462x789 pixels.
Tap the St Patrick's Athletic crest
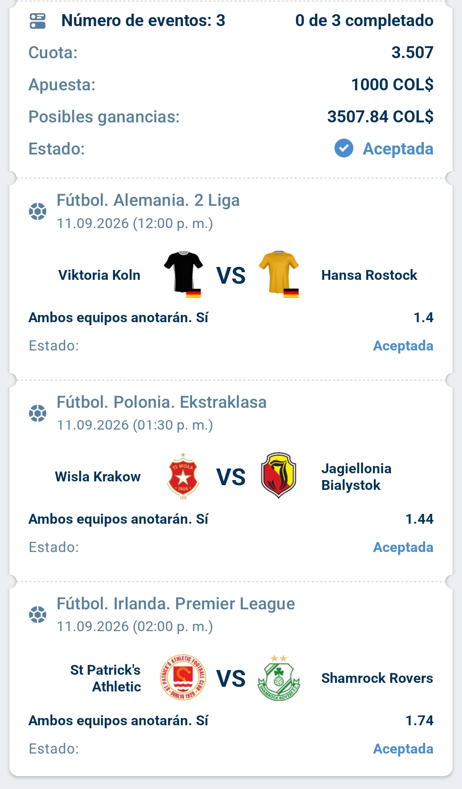[x=183, y=678]
